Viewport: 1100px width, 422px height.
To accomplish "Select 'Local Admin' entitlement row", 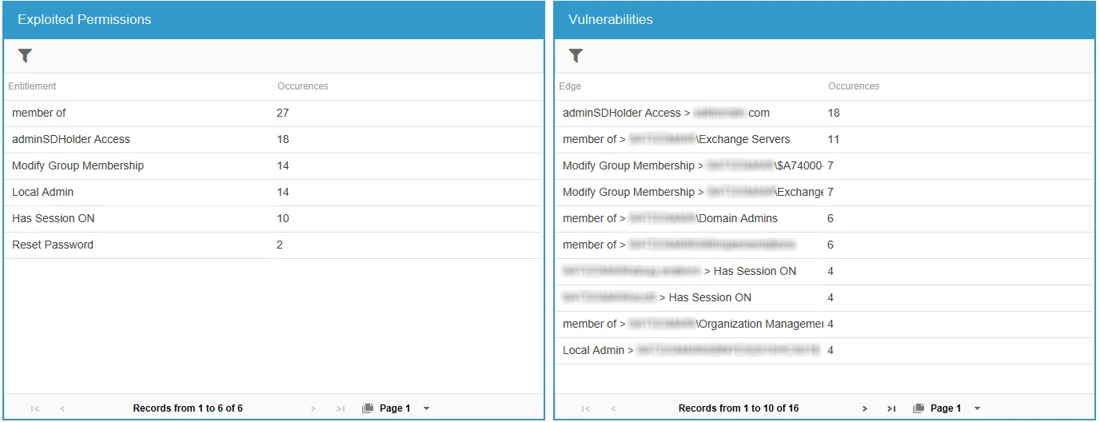I will pyautogui.click(x=273, y=193).
